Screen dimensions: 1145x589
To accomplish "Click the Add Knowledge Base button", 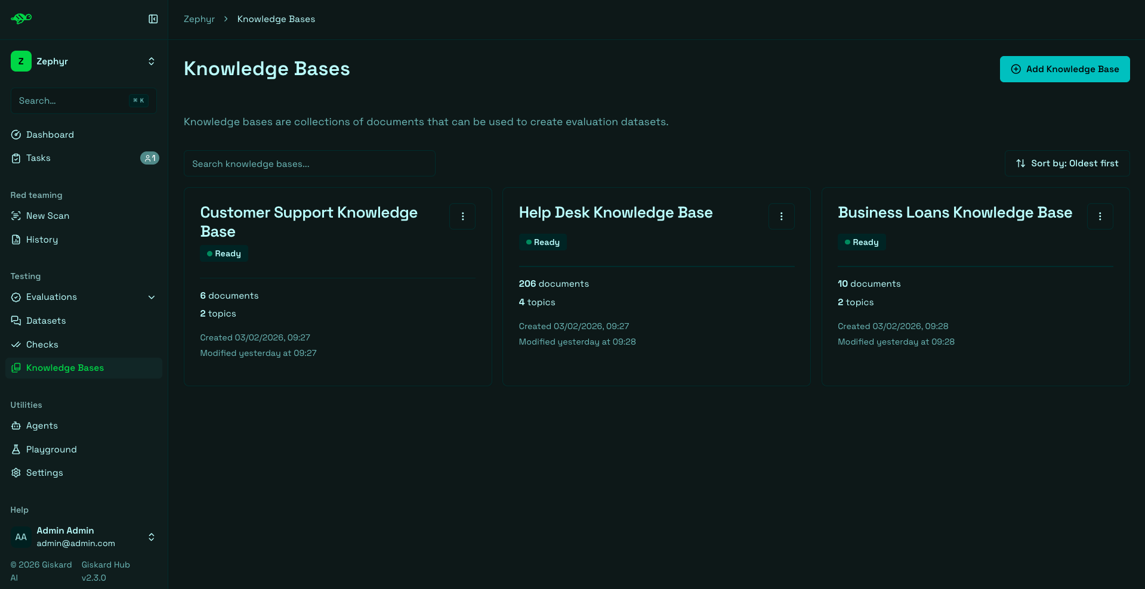I will [x=1064, y=69].
